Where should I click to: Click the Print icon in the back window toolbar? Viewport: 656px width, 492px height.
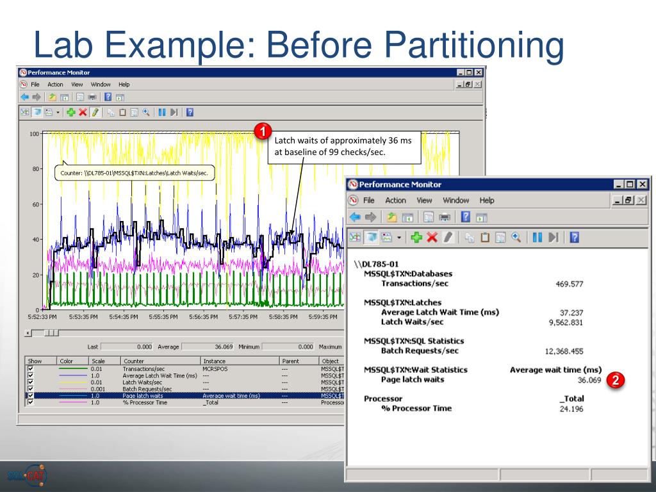(x=92, y=97)
